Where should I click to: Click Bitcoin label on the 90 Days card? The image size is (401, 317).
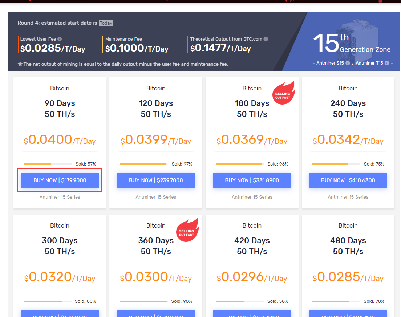coord(60,89)
